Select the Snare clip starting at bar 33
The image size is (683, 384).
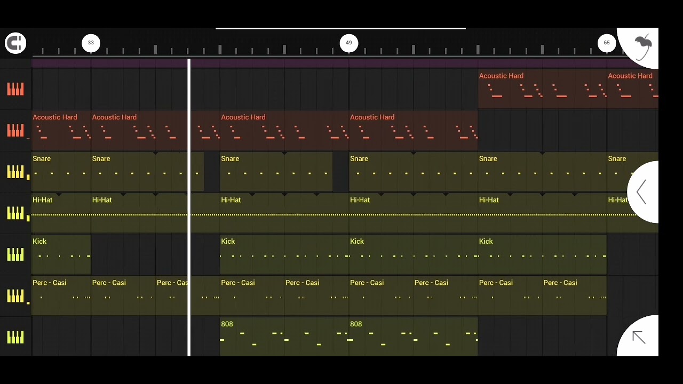147,172
